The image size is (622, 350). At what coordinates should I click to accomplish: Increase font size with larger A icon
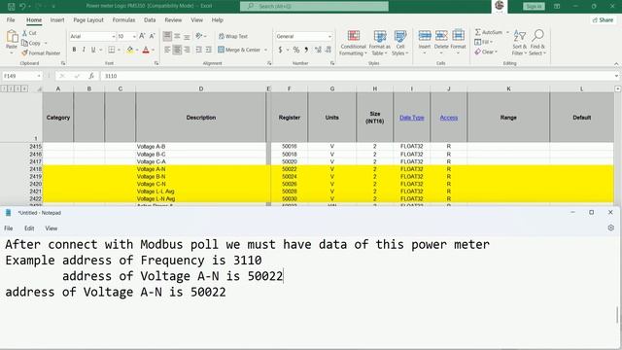click(143, 36)
